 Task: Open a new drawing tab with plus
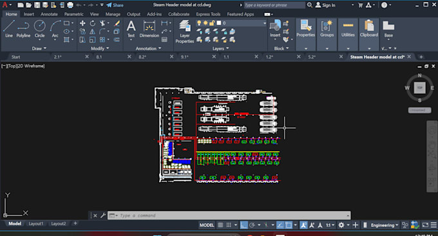coord(421,57)
